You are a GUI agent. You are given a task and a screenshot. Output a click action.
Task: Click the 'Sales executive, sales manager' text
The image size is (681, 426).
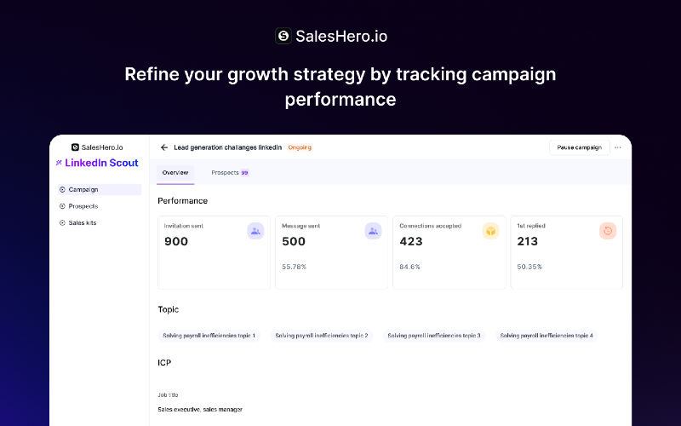pos(200,410)
